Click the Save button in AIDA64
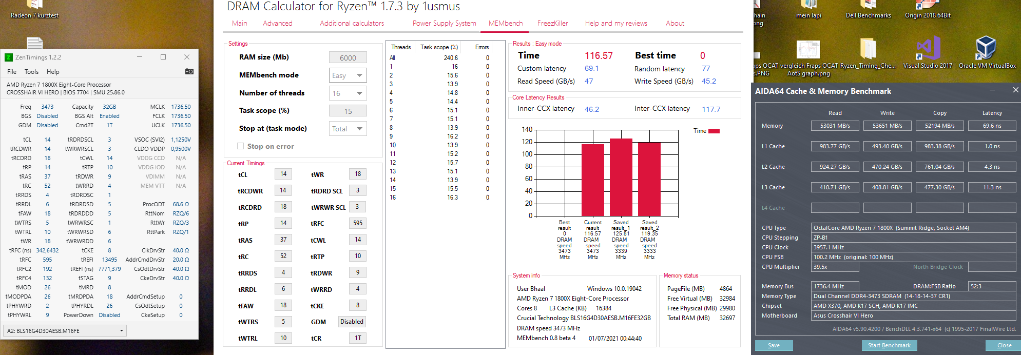This screenshot has width=1021, height=355. pos(774,345)
